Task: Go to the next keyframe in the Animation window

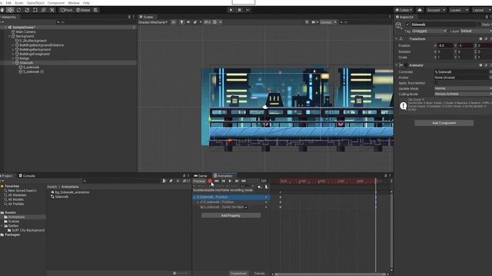Action: click(237, 181)
